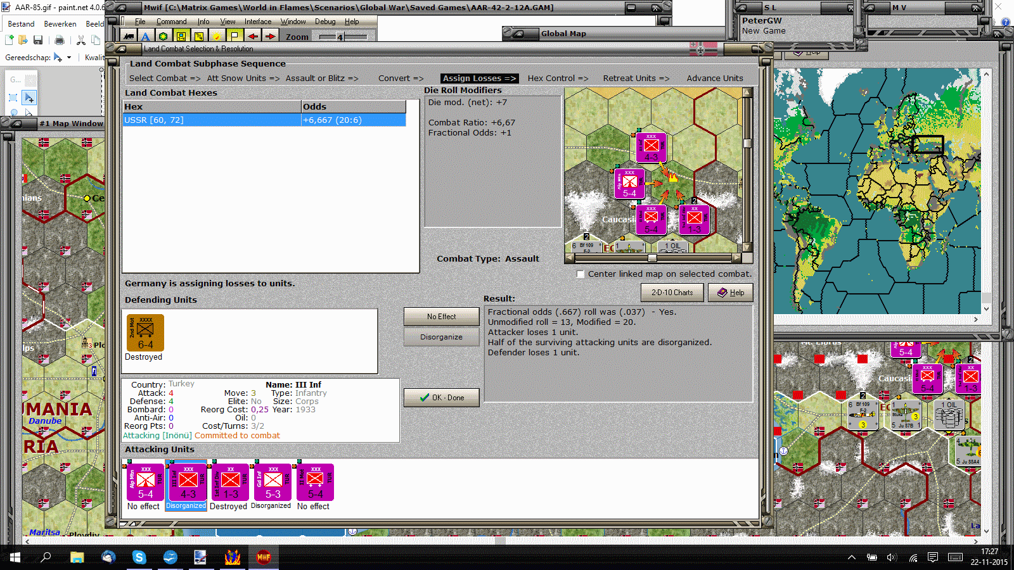
Task: Click the OK - Done button
Action: (x=441, y=398)
